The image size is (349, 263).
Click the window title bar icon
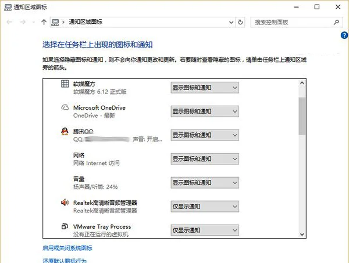point(8,7)
